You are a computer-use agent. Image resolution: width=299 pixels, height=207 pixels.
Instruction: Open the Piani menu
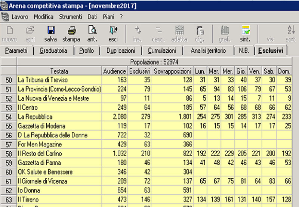(x=110, y=17)
